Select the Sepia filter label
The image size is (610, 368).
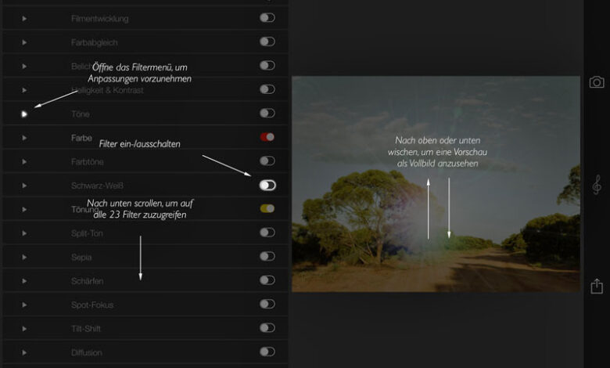point(81,258)
